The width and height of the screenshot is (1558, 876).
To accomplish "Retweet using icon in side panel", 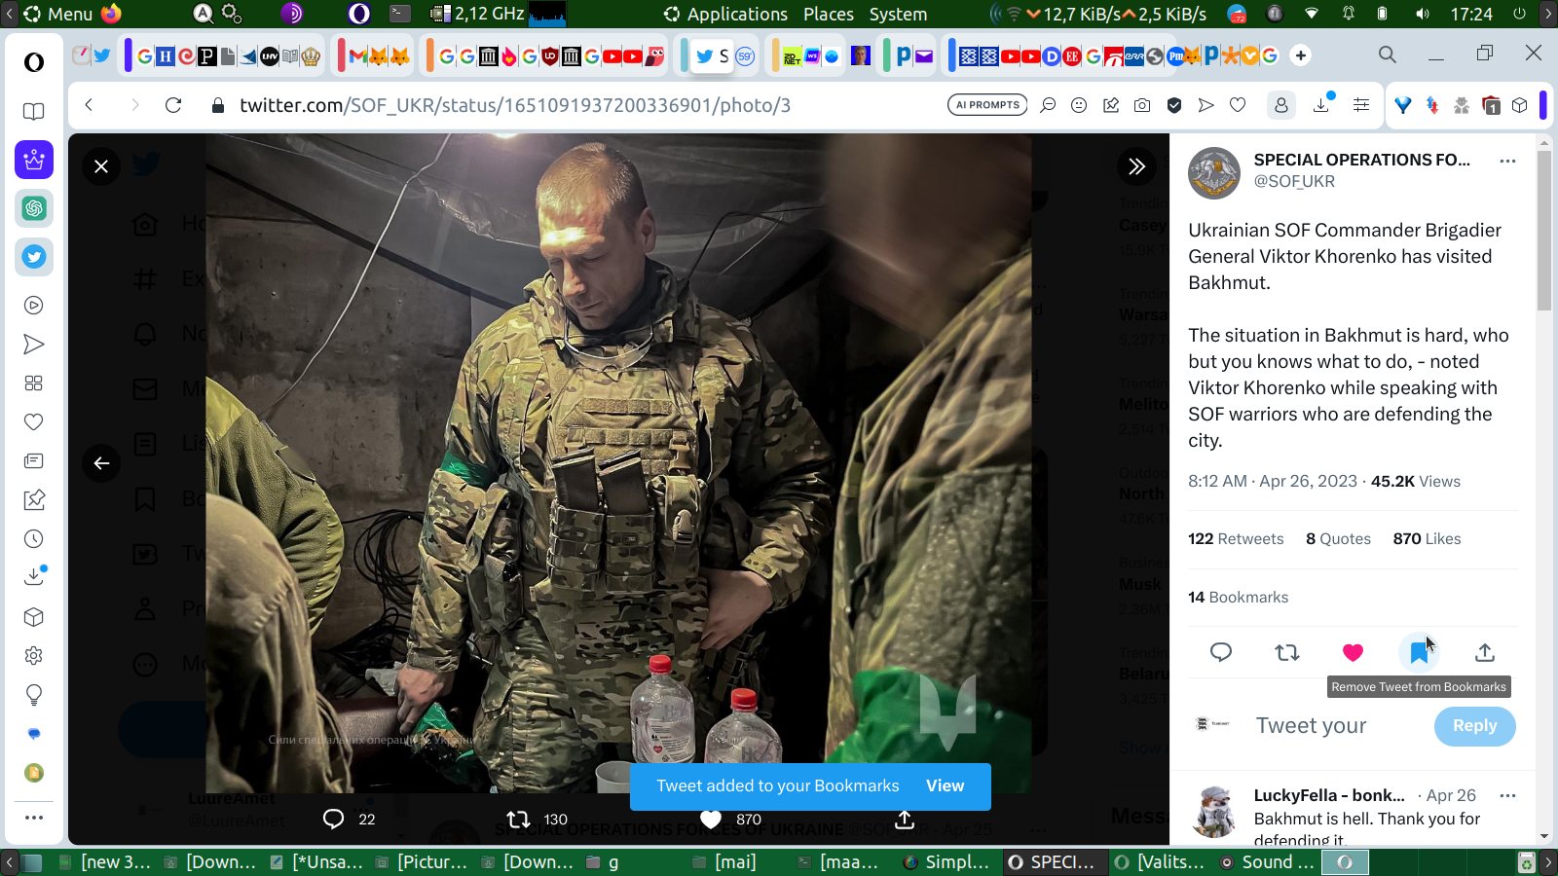I will tap(1287, 653).
